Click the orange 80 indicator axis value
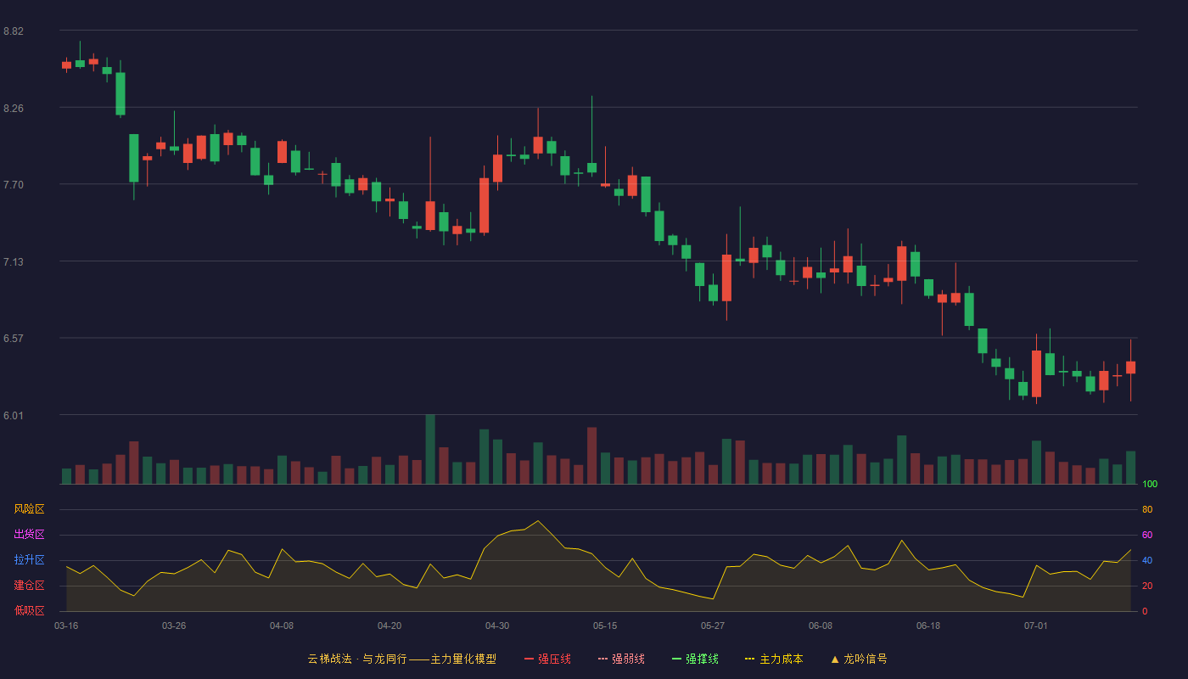 point(1147,509)
